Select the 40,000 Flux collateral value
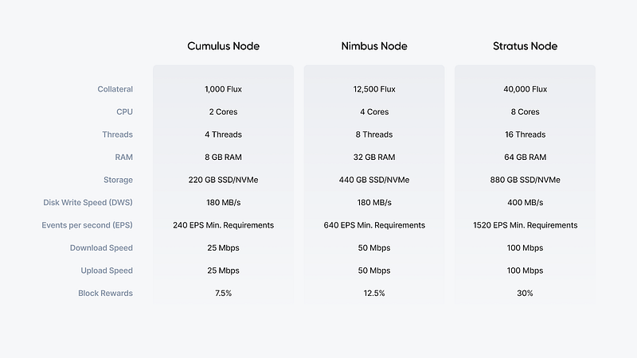637x358 pixels. tap(525, 89)
